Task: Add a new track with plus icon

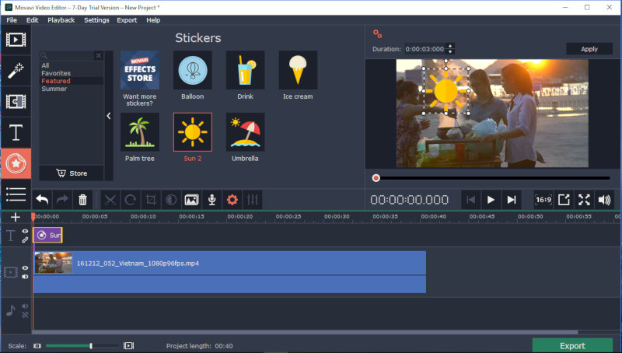Action: pos(16,217)
